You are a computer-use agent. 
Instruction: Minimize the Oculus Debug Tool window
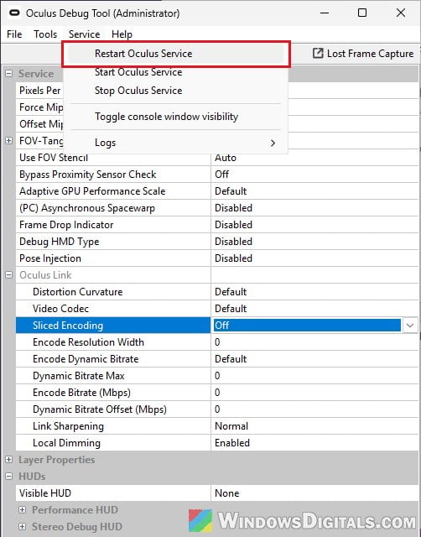(x=325, y=13)
